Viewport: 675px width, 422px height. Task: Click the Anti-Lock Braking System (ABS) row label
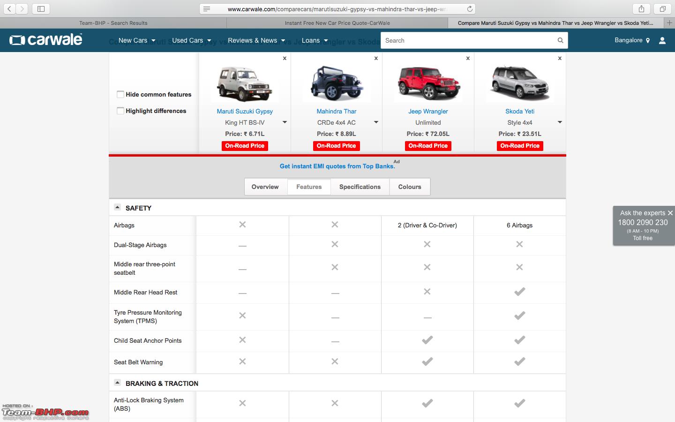149,404
